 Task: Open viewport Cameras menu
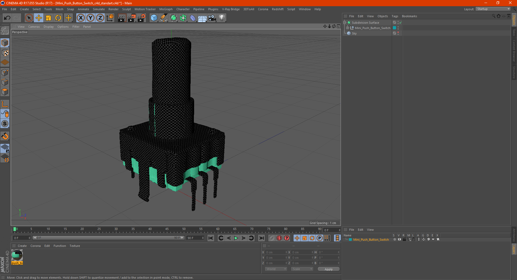(34, 27)
